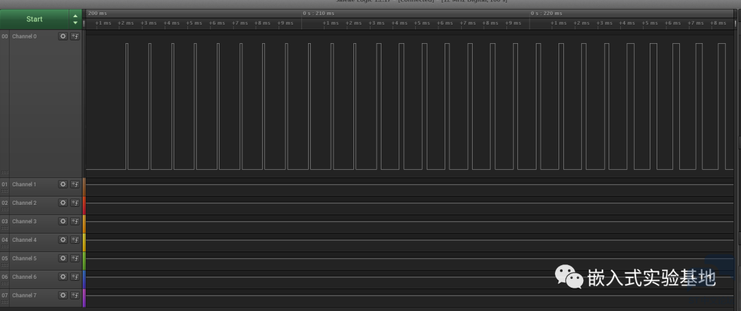Select the Channel 5 label
This screenshot has height=311, width=741.
(x=24, y=258)
